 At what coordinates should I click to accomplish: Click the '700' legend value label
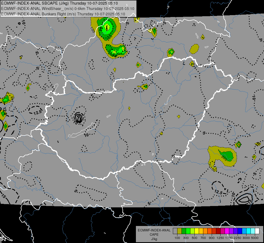[x=203, y=238]
